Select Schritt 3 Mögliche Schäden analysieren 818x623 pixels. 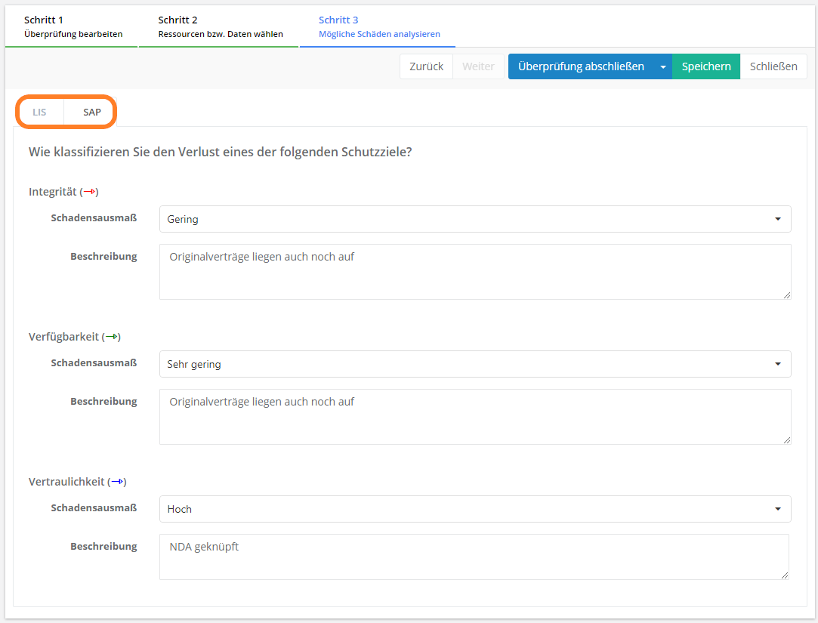tap(378, 26)
